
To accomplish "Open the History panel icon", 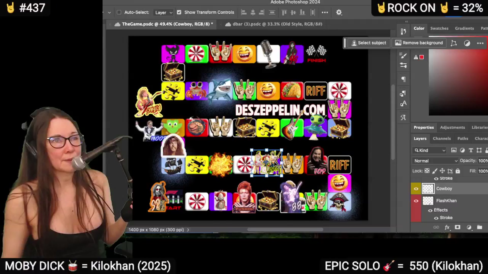I will (403, 31).
